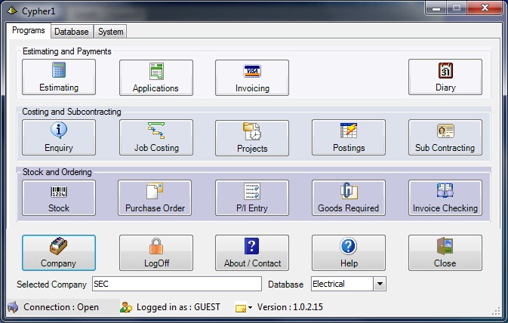
Task: Click the 'Stock and Ordering' group label
Action: pyautogui.click(x=57, y=172)
